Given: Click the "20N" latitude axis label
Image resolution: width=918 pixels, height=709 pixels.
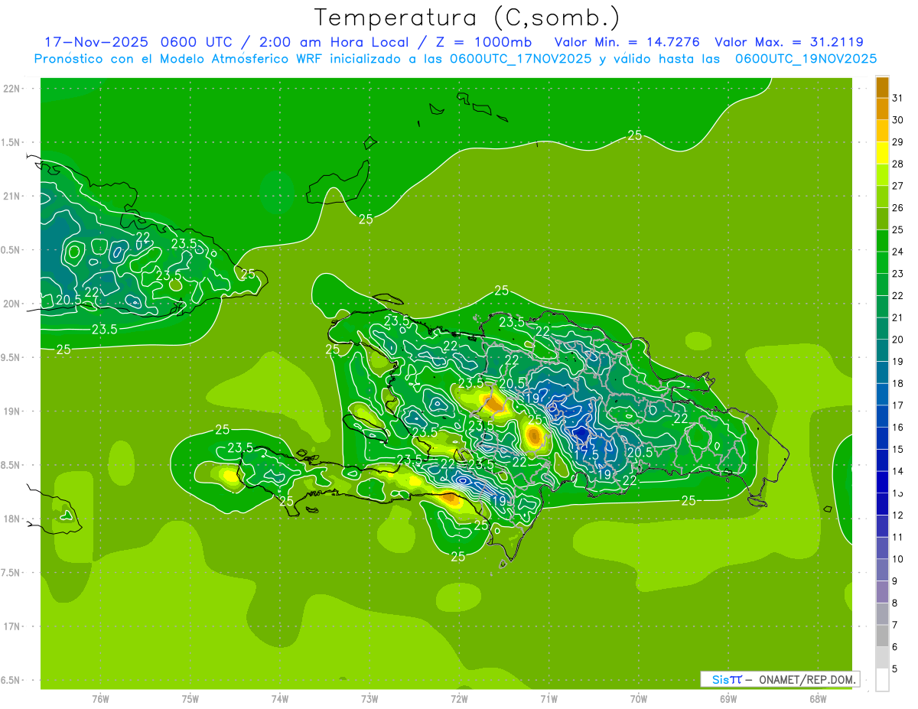Looking at the screenshot, I should tap(12, 304).
